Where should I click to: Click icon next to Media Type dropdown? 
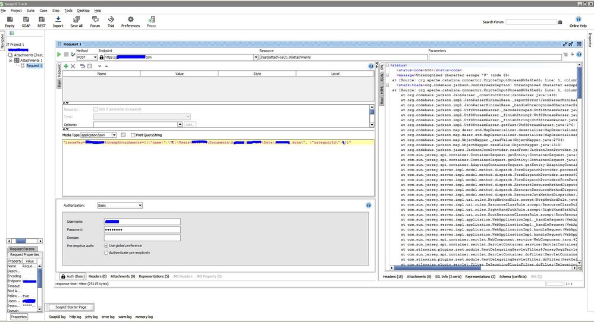click(x=123, y=135)
